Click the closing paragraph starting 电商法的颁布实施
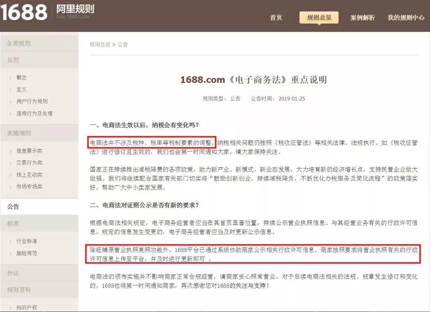This screenshot has width=430, height=312. (254, 281)
